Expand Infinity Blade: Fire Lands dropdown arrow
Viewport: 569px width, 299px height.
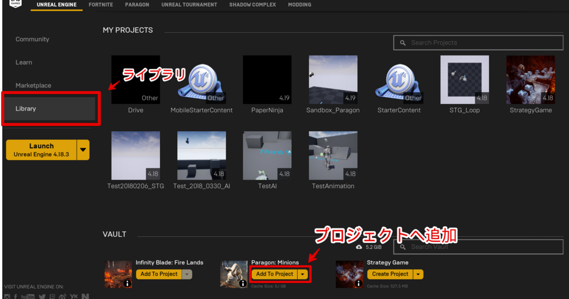click(x=187, y=275)
